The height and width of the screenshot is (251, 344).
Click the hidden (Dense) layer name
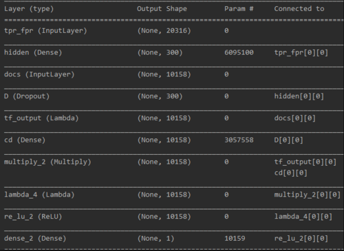[33, 52]
